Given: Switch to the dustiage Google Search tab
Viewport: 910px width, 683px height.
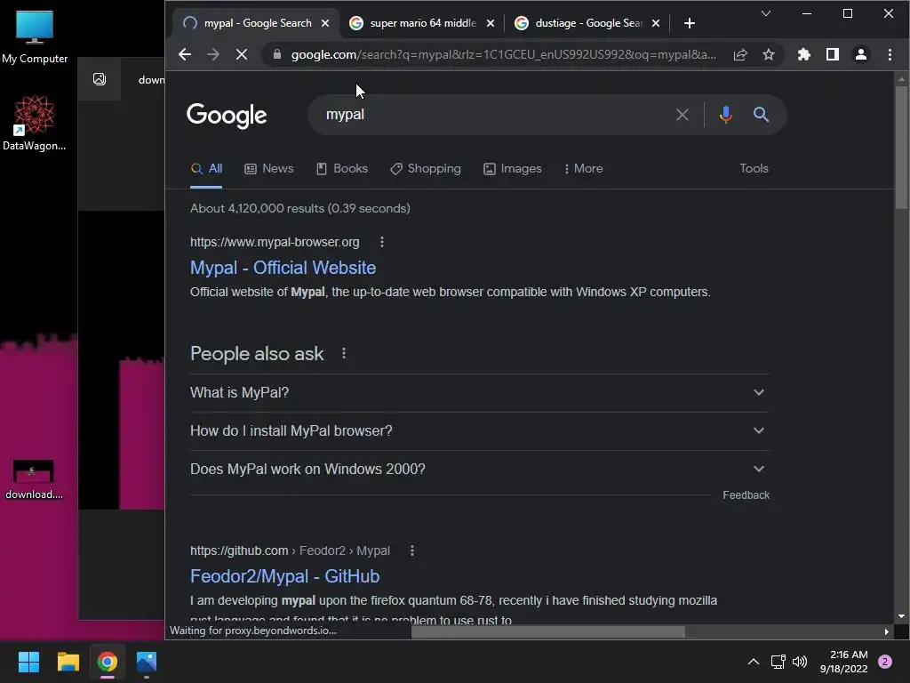Looking at the screenshot, I should (587, 23).
